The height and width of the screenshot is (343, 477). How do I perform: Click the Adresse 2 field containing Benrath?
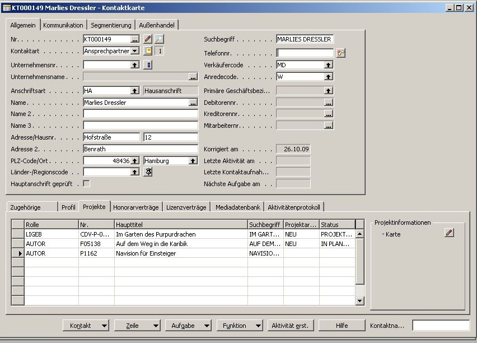[x=141, y=149]
